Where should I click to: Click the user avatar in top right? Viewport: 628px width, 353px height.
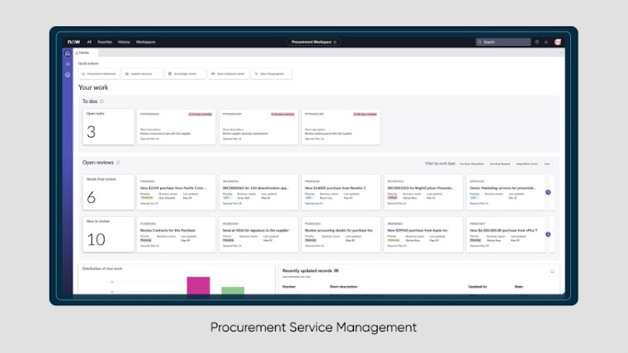point(557,41)
